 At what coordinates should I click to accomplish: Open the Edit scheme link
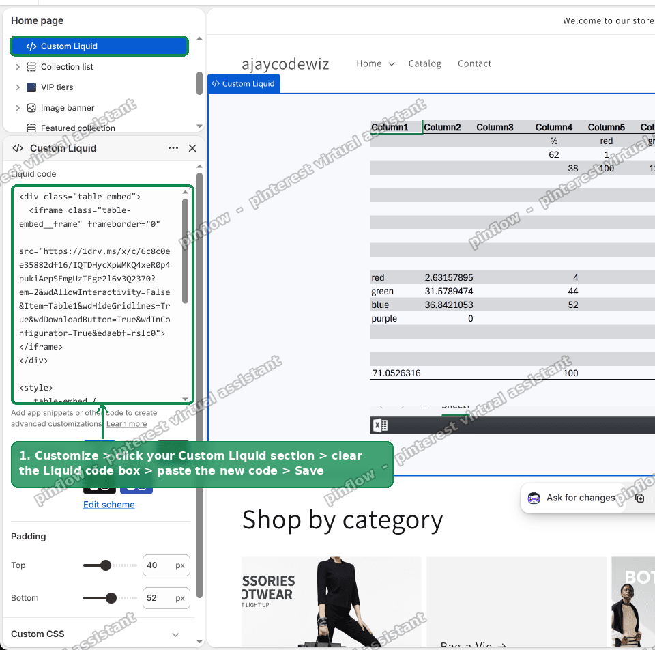pos(109,505)
